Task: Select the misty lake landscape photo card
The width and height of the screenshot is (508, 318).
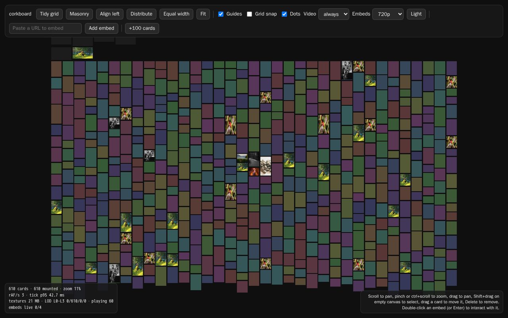Action: coord(242,158)
